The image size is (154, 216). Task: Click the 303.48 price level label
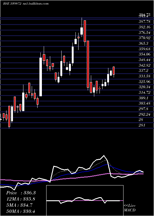click(x=144, y=103)
